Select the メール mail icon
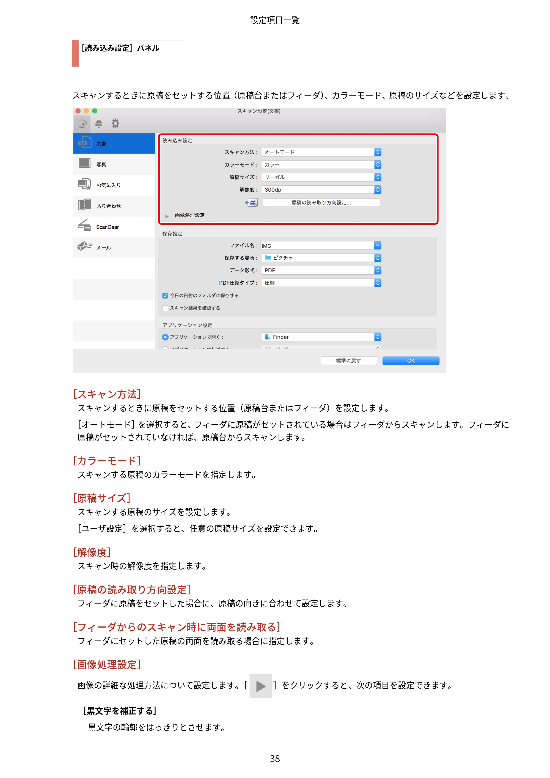Screen dimensions: 550x778 coord(85,246)
